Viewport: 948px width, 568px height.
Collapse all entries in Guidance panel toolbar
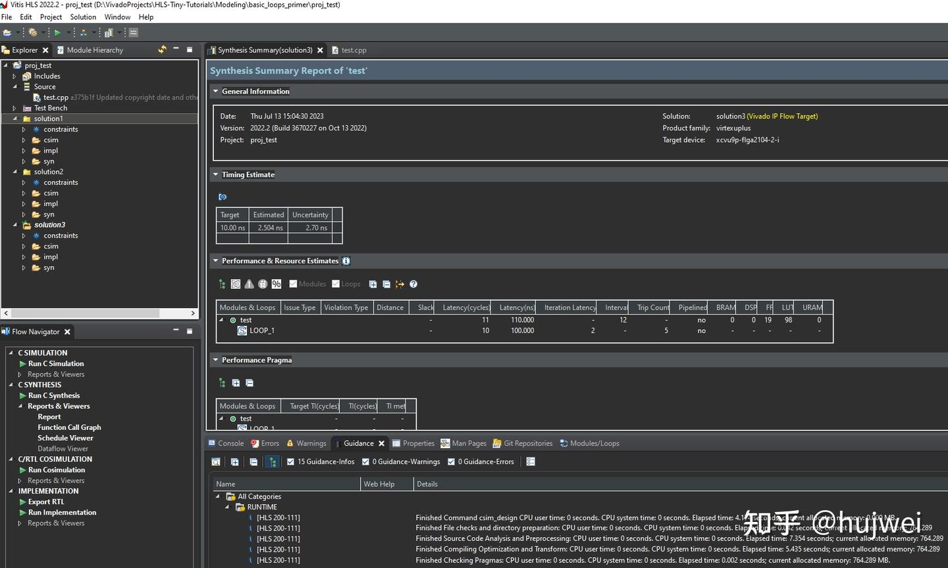coord(253,462)
